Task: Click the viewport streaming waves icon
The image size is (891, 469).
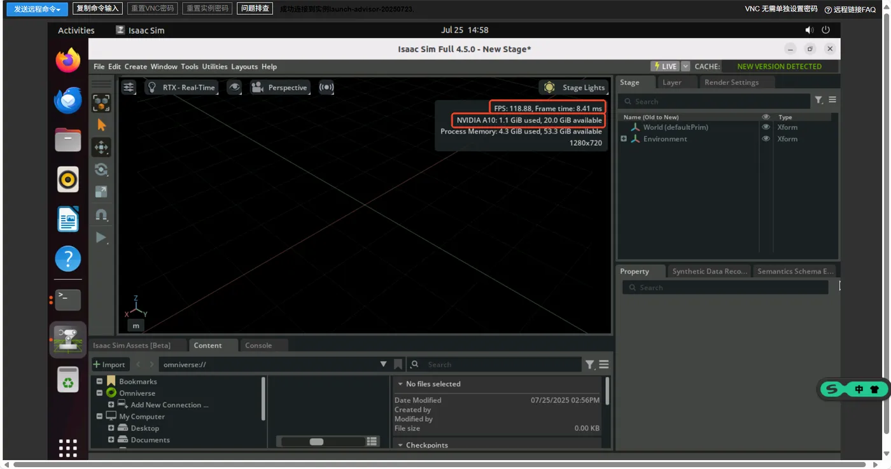Action: [x=326, y=87]
